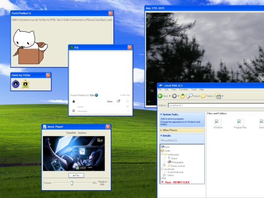Open the Favorites menu in Local Disk window
Image resolution: width=264 pixels, height=198 pixels.
click(184, 89)
